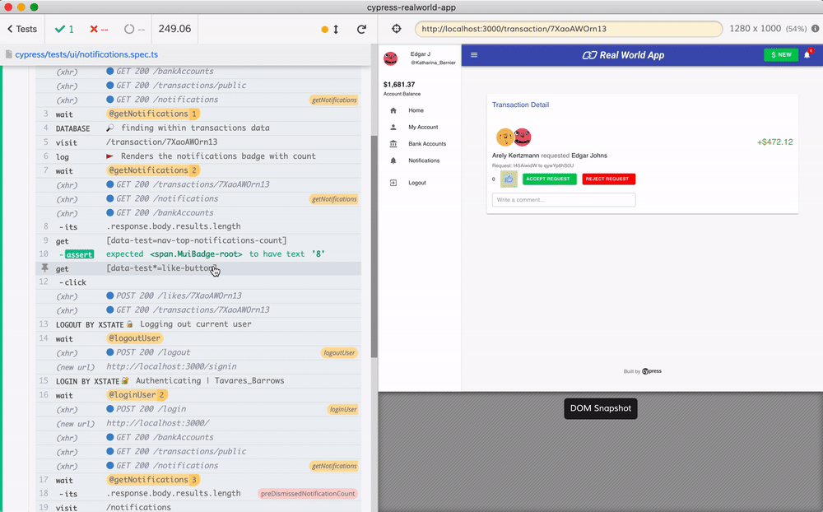
Task: Toggle auto-scrolling with the orange dot arrow
Action: 330,29
